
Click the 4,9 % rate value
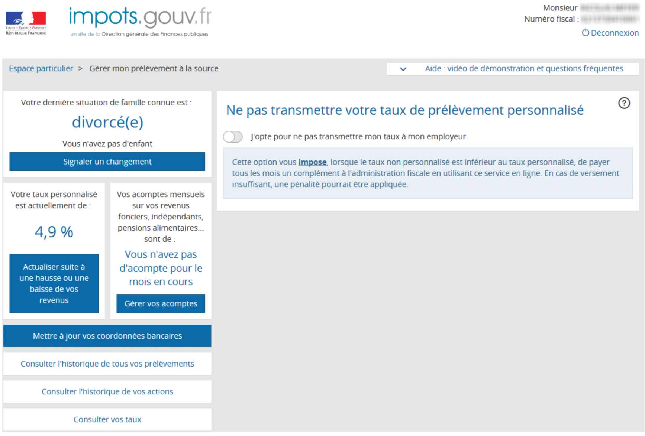(54, 232)
